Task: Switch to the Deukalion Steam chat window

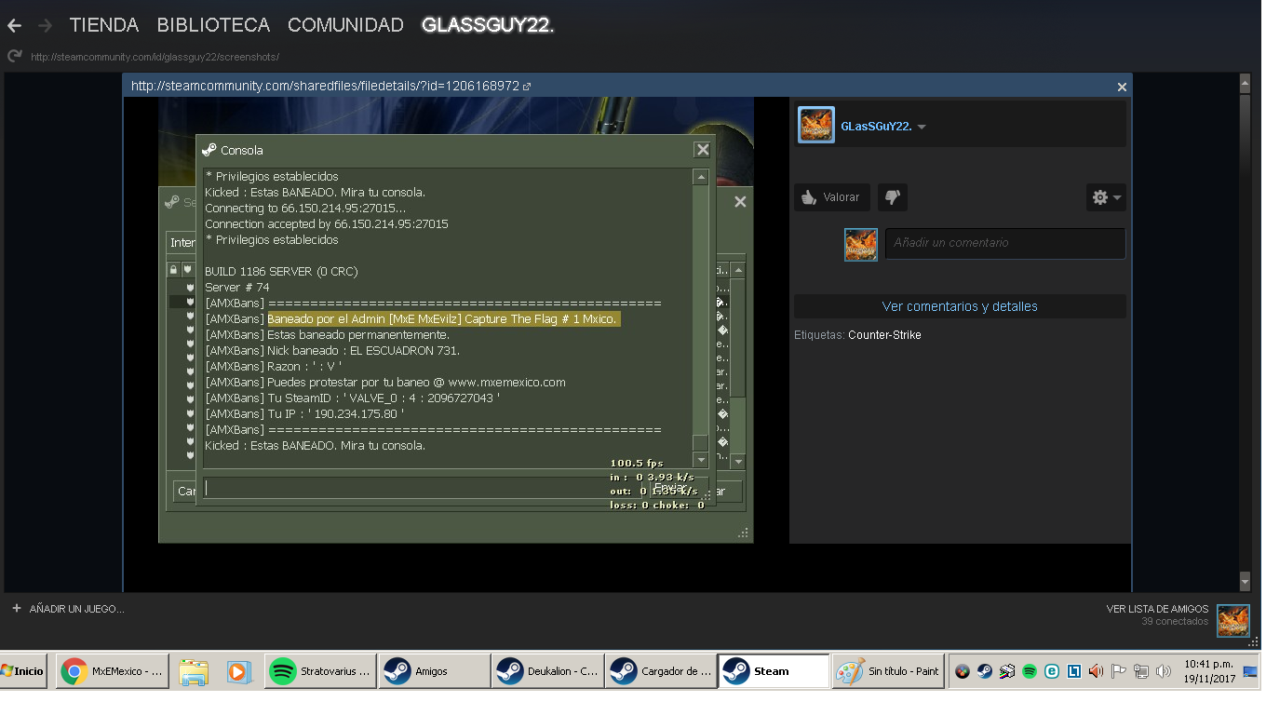Action: coord(549,671)
